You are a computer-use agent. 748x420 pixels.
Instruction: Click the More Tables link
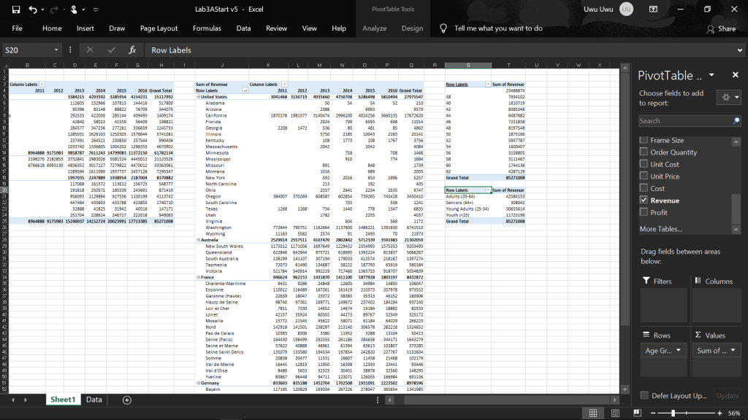coord(660,229)
